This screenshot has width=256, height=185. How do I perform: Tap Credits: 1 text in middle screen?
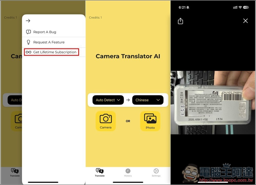[95, 17]
